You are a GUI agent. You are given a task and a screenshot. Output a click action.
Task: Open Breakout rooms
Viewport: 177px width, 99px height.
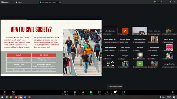pyautogui.click(x=115, y=93)
